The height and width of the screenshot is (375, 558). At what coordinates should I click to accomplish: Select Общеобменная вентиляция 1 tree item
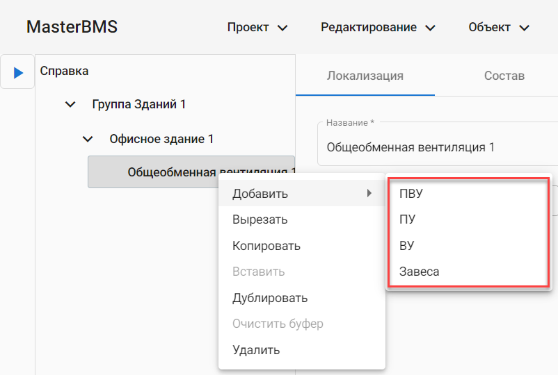[x=167, y=172]
